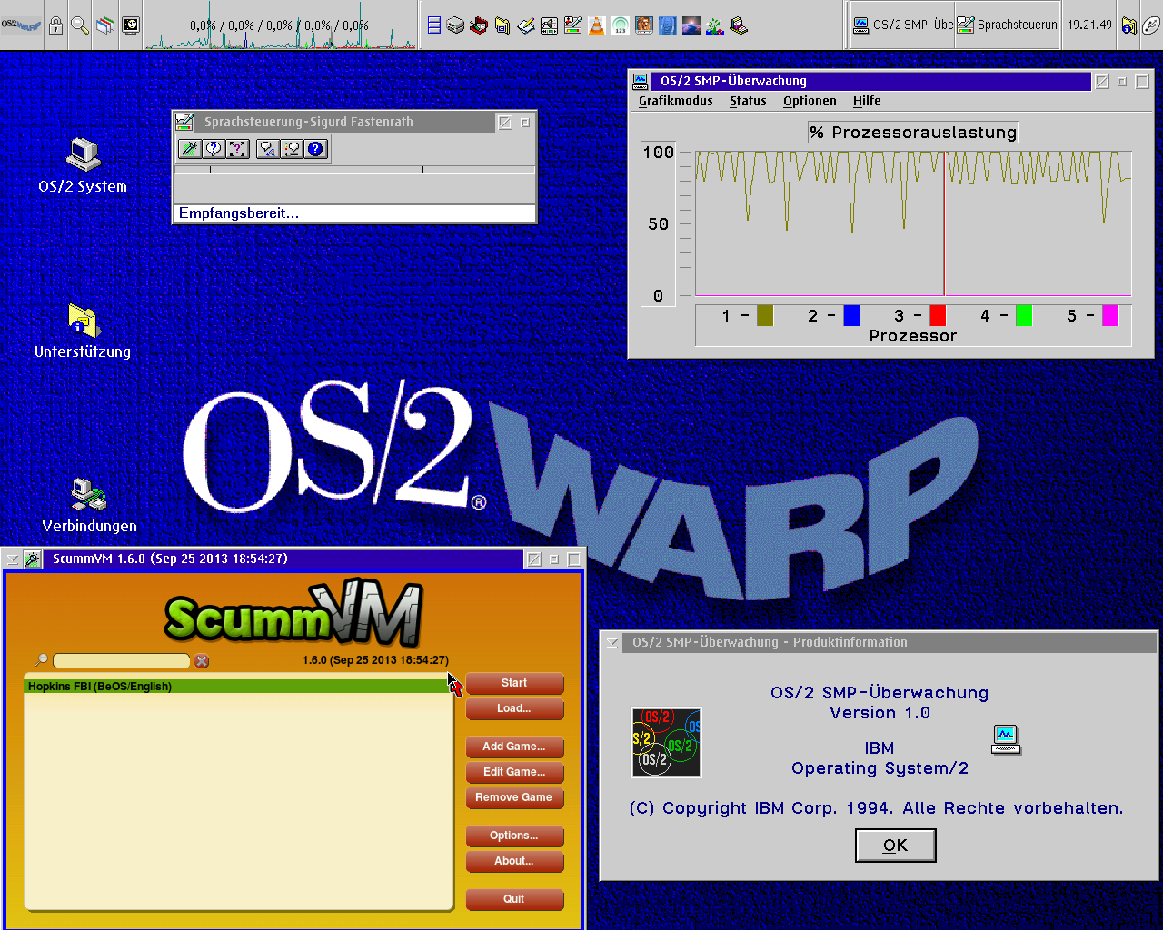
Task: Open the Produktinformation title bar drop-down arrow
Action: [x=612, y=642]
